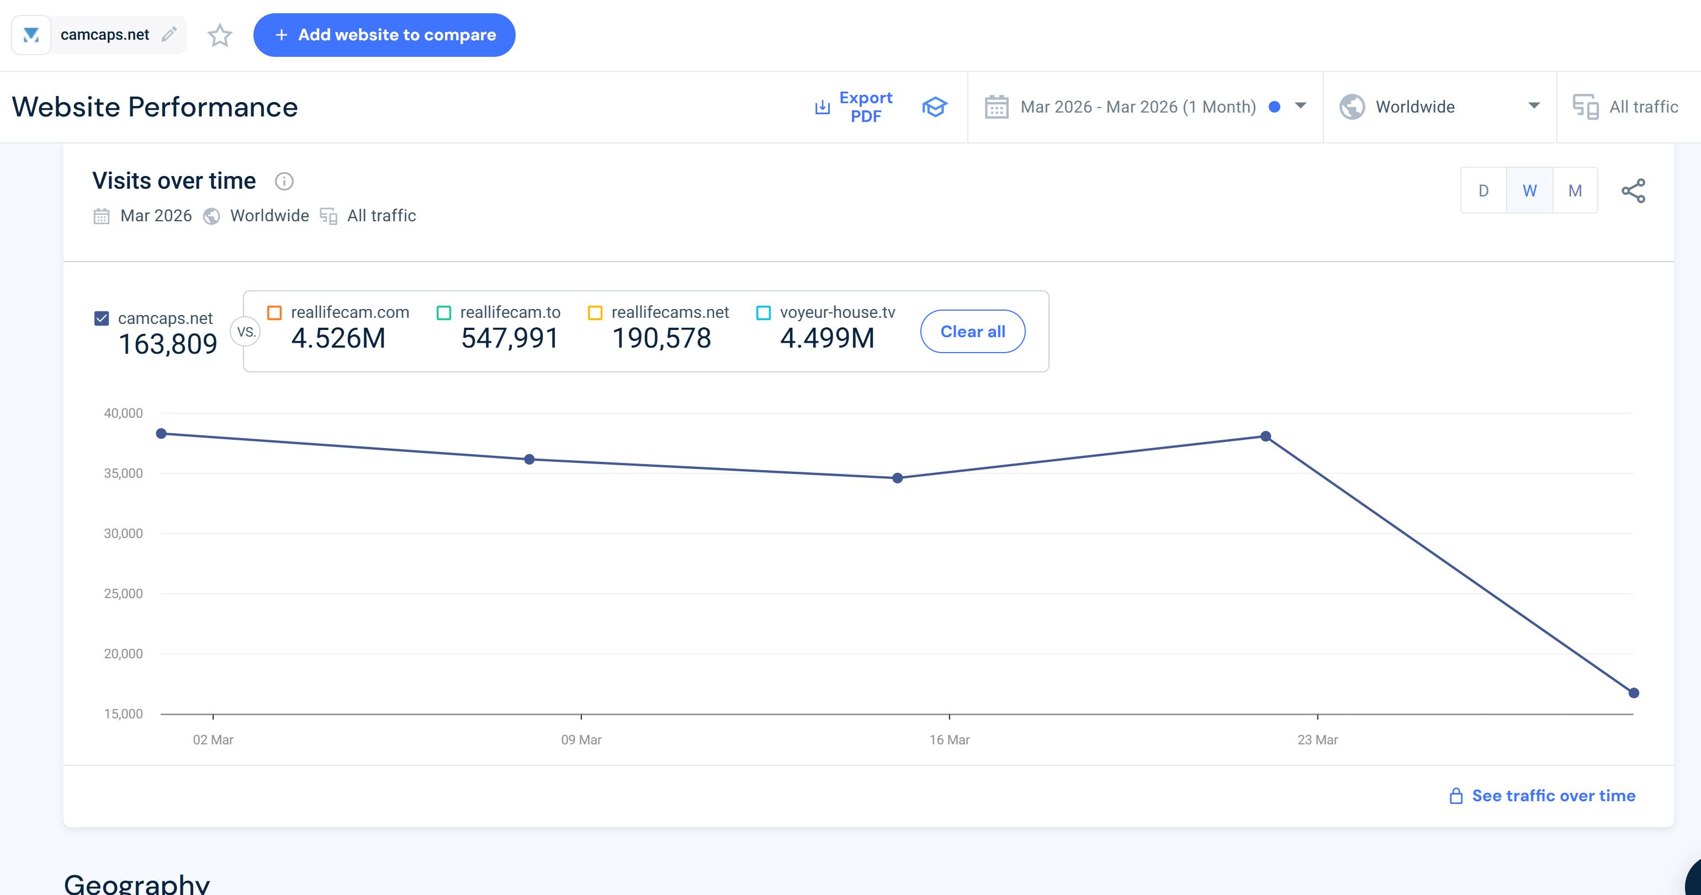Screen dimensions: 1701x895
Task: Click the pencil edit icon beside camcaps.net
Action: point(169,34)
